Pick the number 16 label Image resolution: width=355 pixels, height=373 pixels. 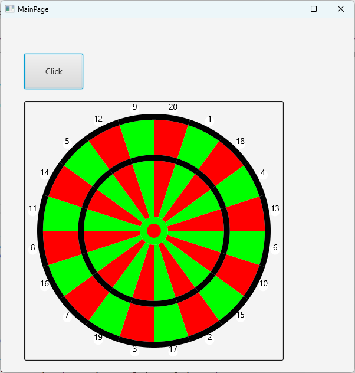click(44, 283)
